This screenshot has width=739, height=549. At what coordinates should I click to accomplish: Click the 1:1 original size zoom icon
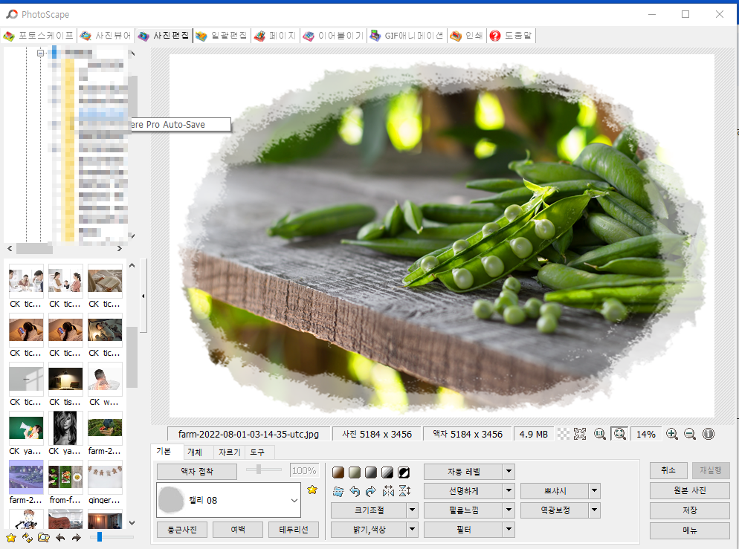tap(600, 434)
